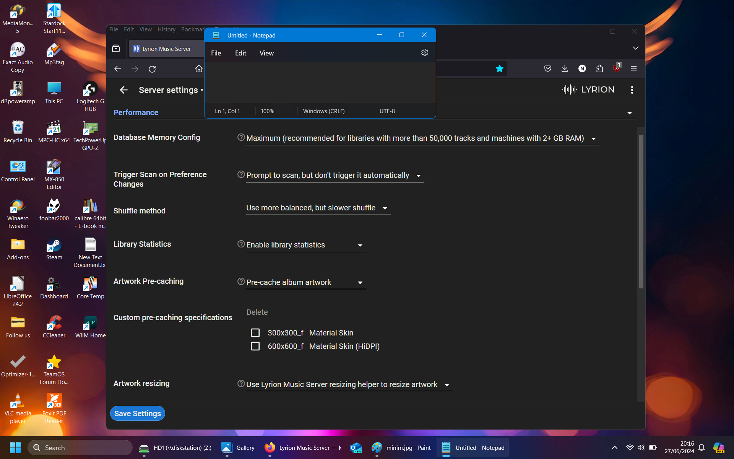The image size is (734, 459).
Task: Open Notepad settings gear
Action: [x=424, y=53]
